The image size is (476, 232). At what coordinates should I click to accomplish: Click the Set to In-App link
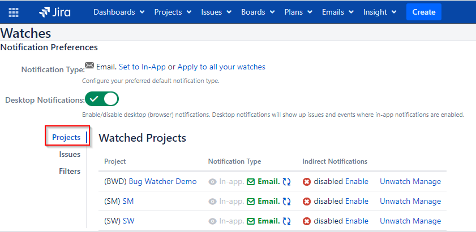point(142,67)
